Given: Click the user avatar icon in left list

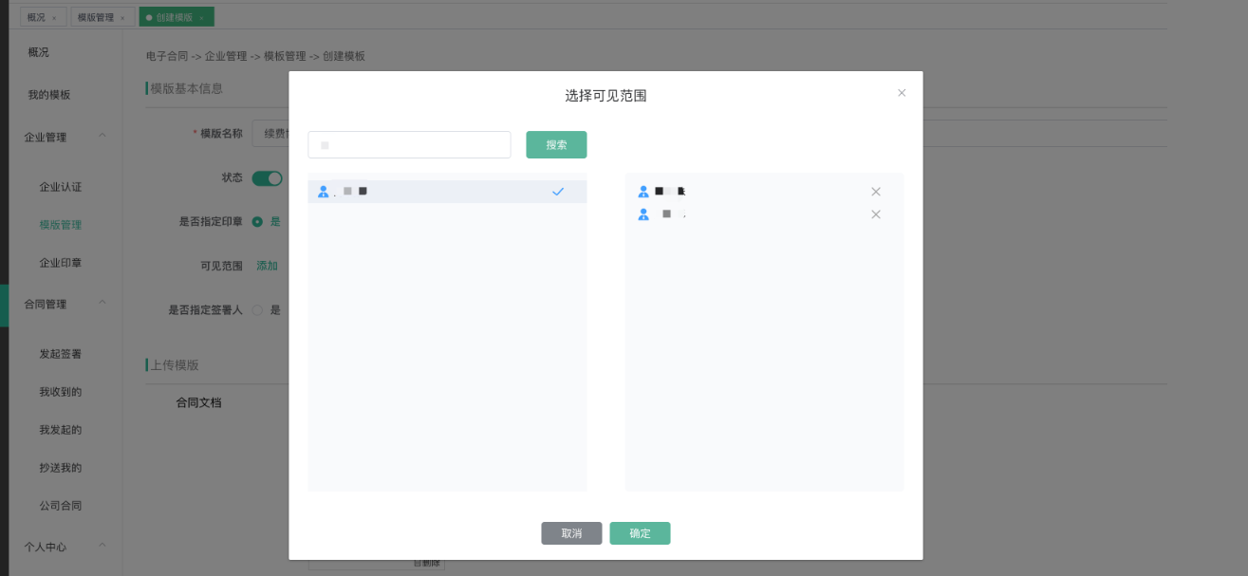Looking at the screenshot, I should 324,192.
